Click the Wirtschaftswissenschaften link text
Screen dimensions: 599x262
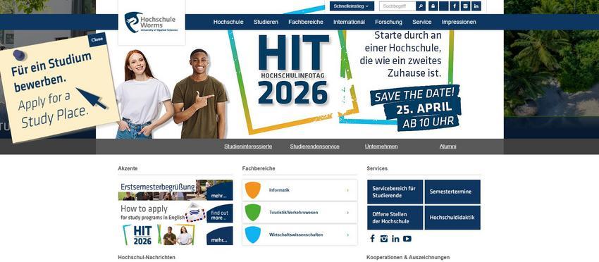pos(296,235)
